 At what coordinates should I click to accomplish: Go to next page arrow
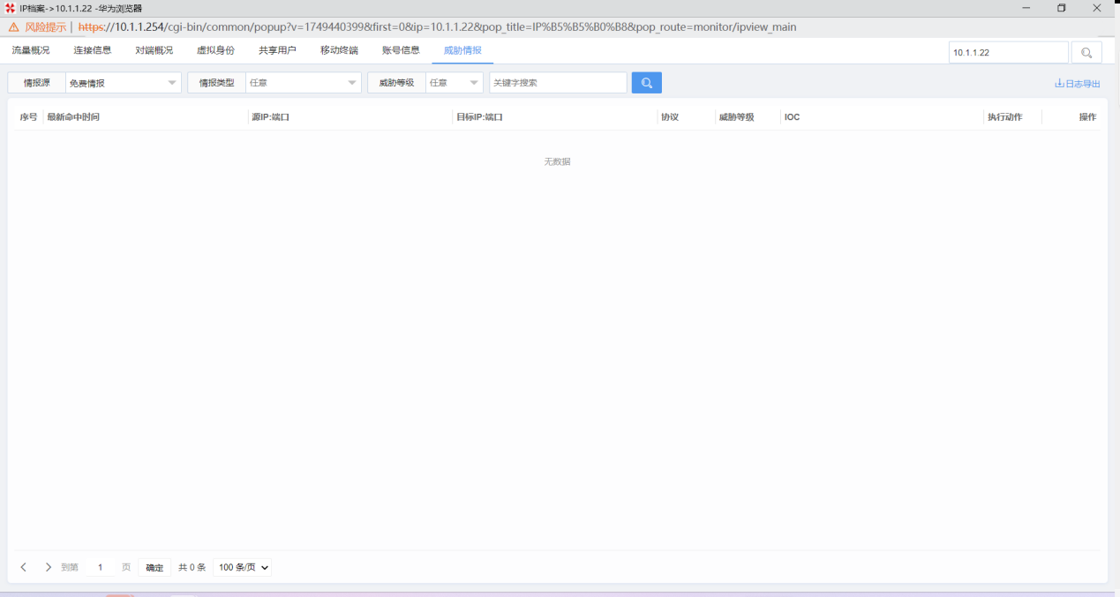[49, 567]
